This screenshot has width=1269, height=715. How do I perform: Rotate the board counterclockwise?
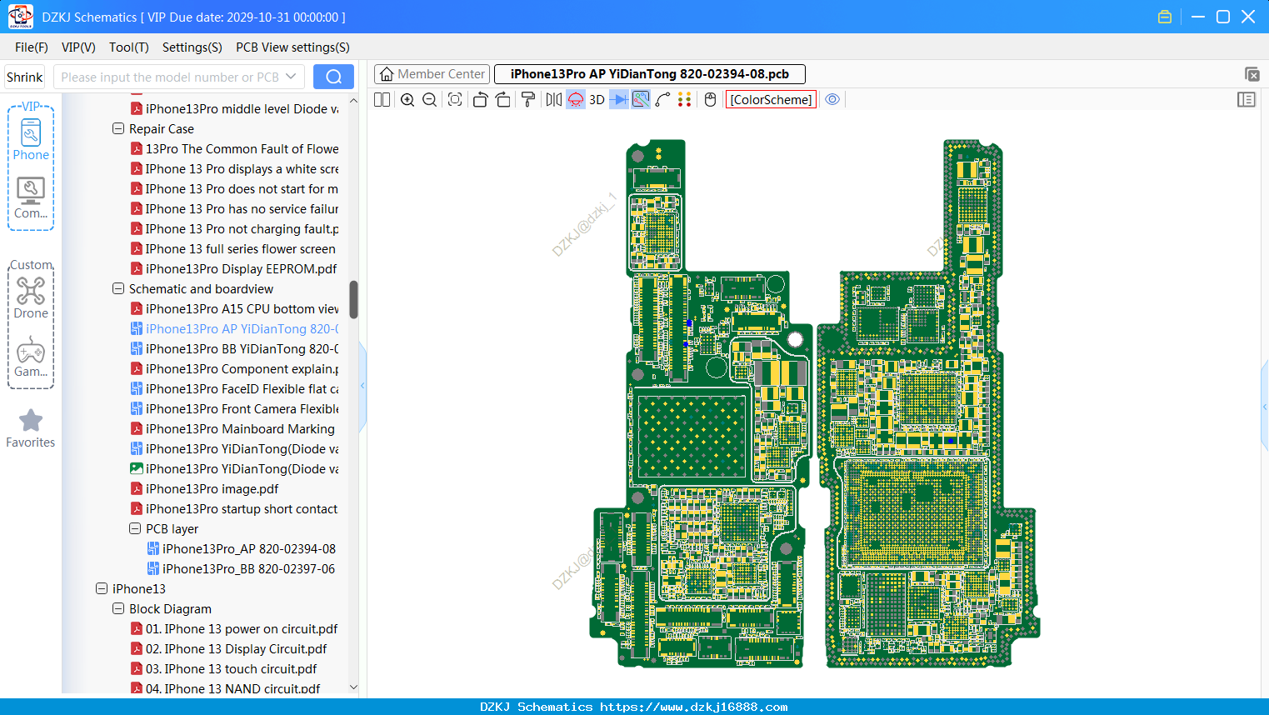tap(480, 100)
